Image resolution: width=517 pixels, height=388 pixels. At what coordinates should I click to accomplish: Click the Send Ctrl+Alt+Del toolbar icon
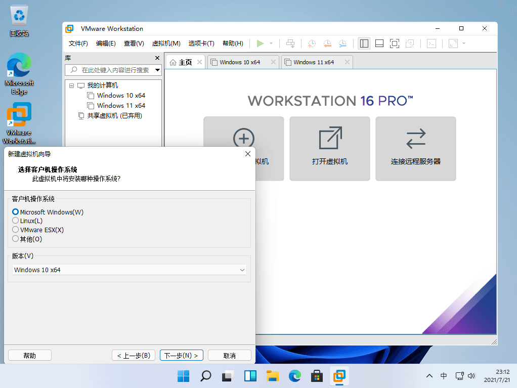[x=290, y=44]
